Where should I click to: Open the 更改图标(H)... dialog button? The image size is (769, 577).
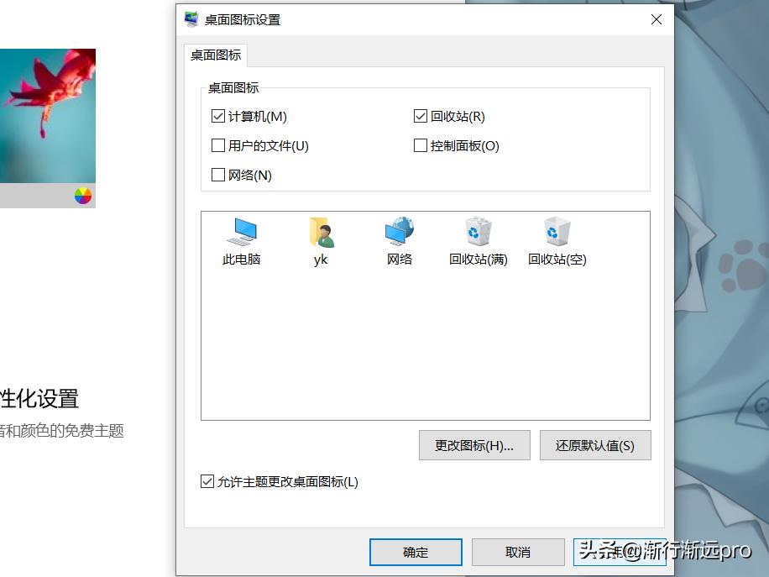pyautogui.click(x=474, y=445)
